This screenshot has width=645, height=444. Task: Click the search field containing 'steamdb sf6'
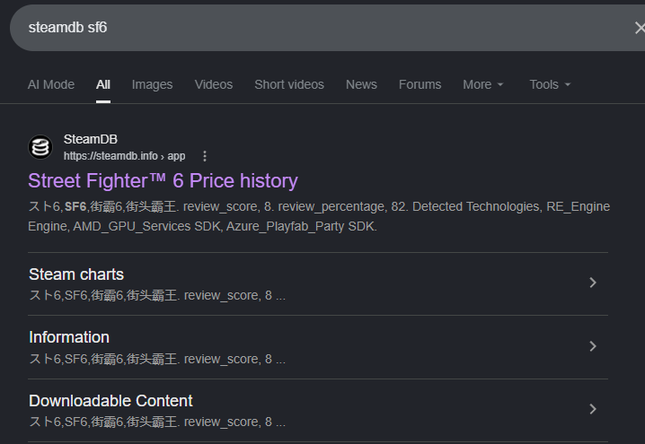327,28
